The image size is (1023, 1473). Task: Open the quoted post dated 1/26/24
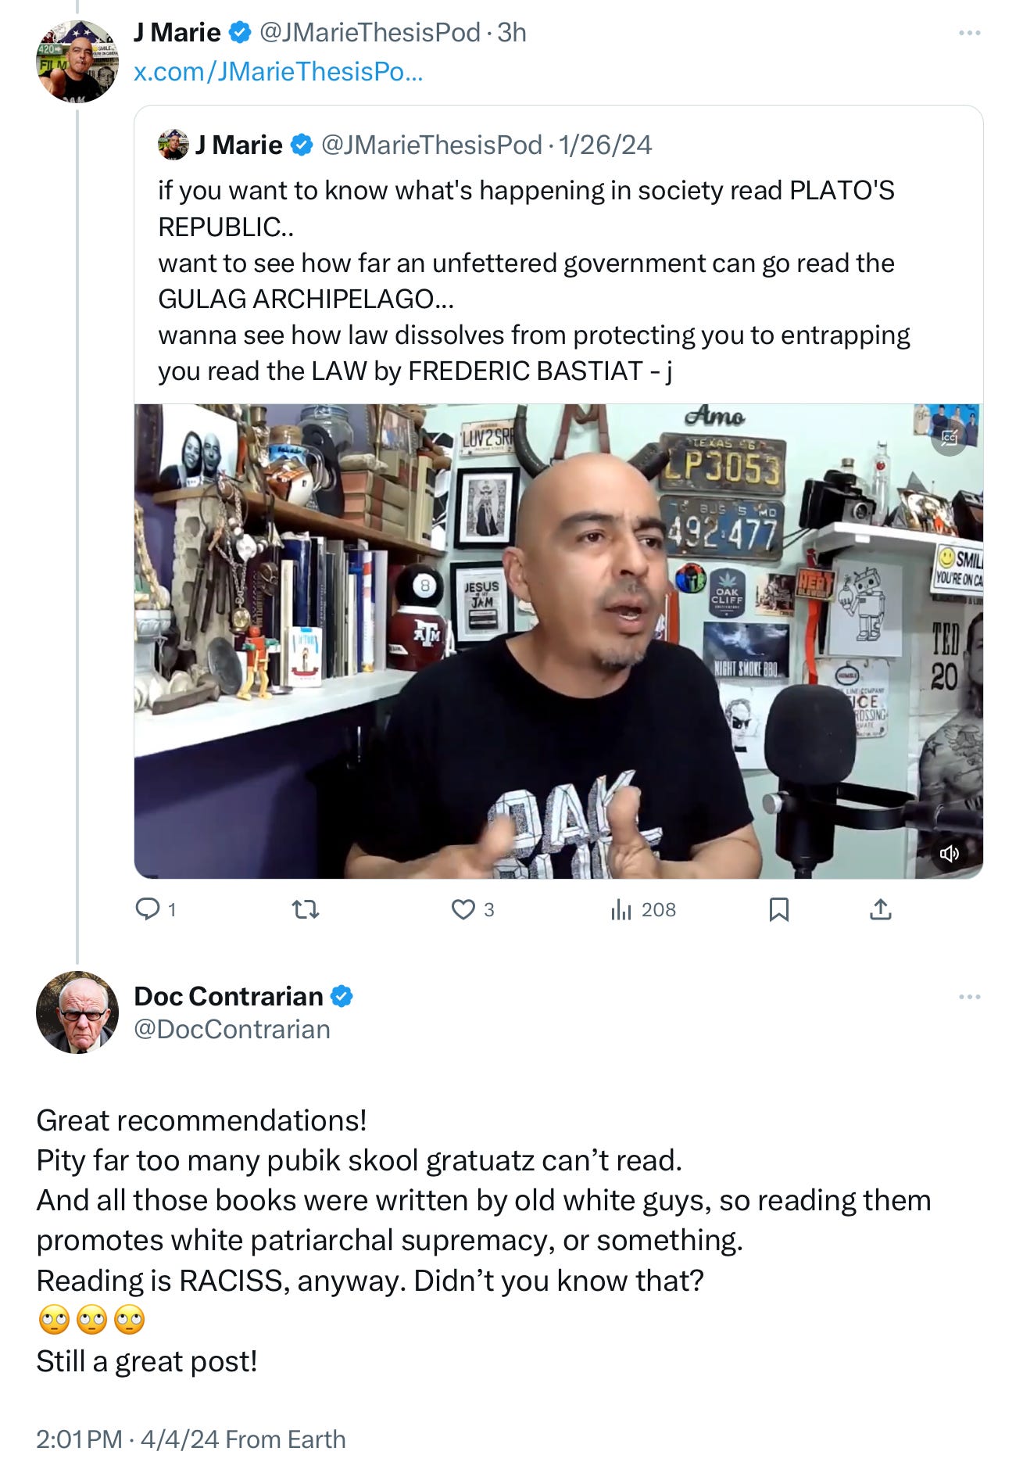tap(558, 258)
